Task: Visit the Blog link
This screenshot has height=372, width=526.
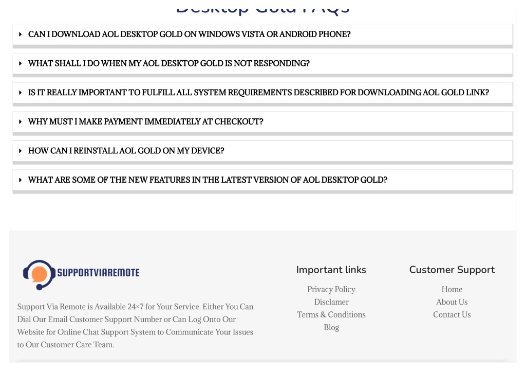Action: [x=331, y=328]
